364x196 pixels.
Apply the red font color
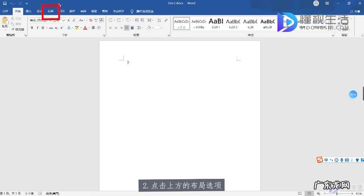[85, 28]
